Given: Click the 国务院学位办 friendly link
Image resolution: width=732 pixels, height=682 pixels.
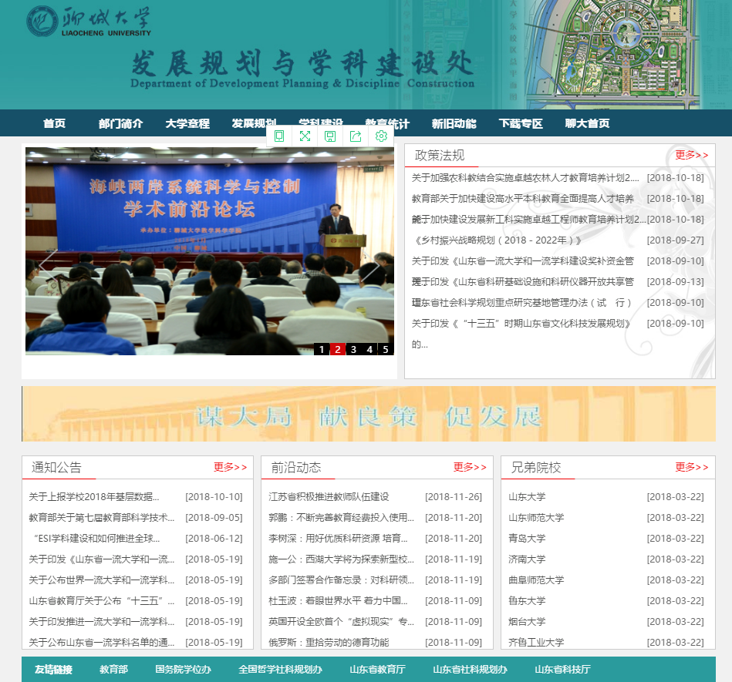Looking at the screenshot, I should click(183, 670).
